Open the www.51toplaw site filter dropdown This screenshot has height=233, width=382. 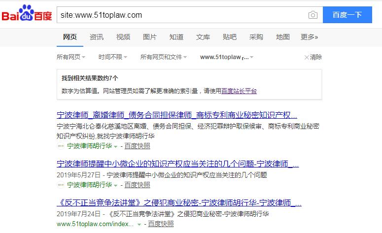[x=227, y=57]
